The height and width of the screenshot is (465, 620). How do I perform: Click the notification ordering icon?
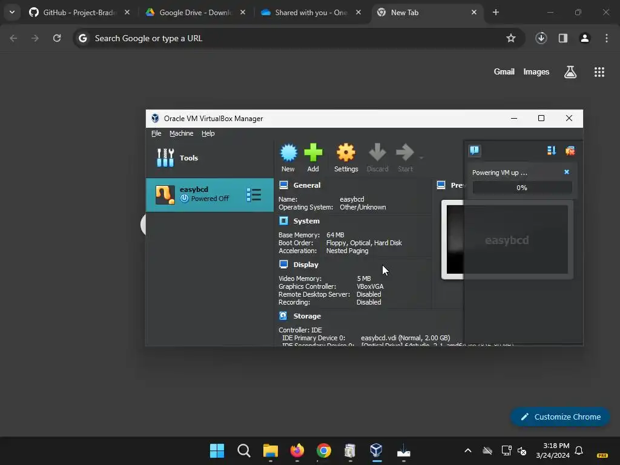pyautogui.click(x=552, y=150)
